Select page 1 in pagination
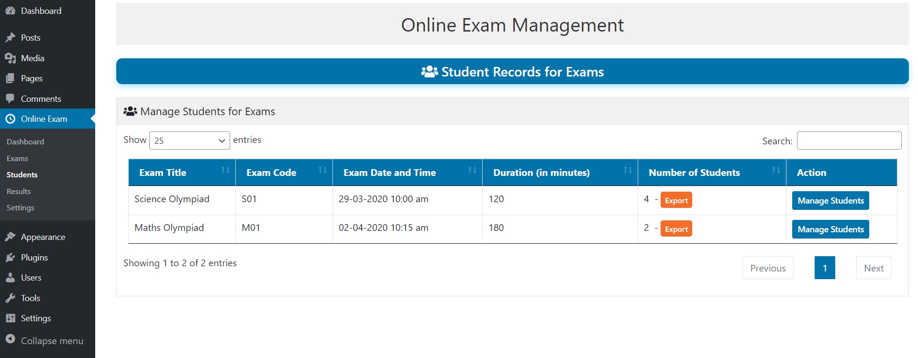This screenshot has height=358, width=918. coord(825,268)
